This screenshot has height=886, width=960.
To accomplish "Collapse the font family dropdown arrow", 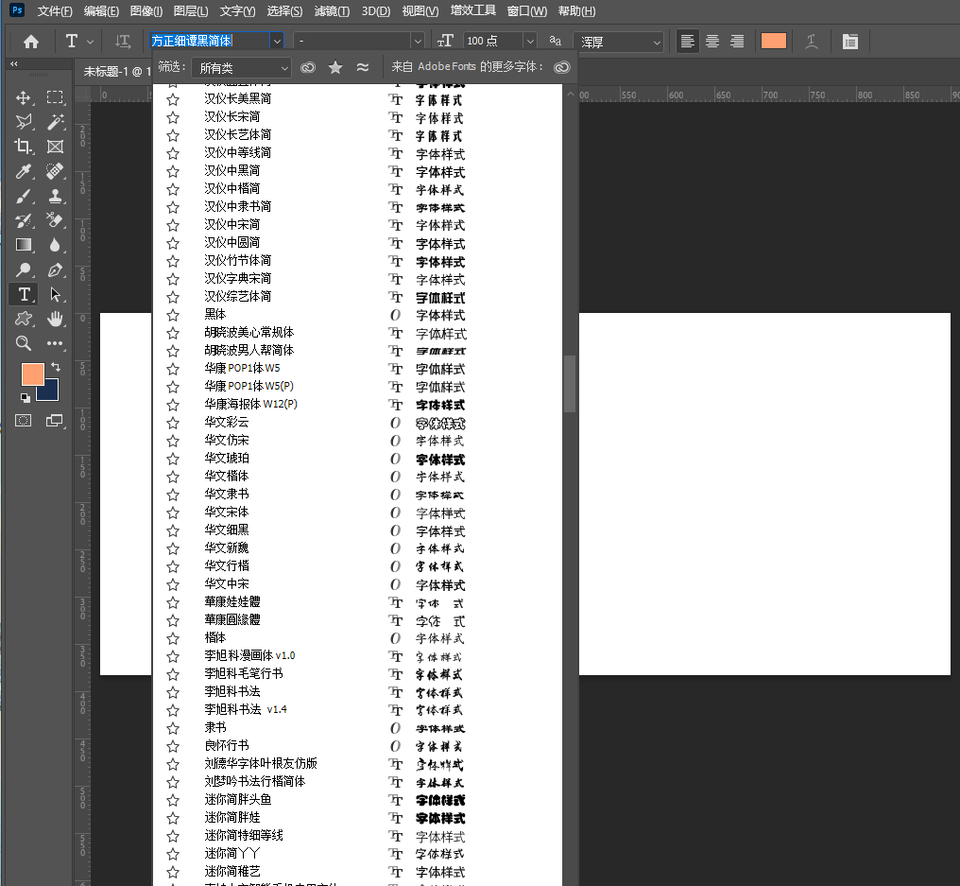I will click(277, 41).
